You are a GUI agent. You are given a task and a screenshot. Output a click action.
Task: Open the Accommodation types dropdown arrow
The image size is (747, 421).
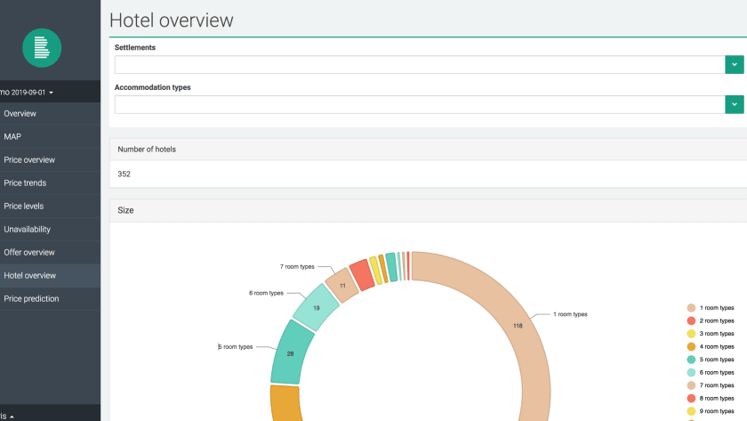click(735, 104)
